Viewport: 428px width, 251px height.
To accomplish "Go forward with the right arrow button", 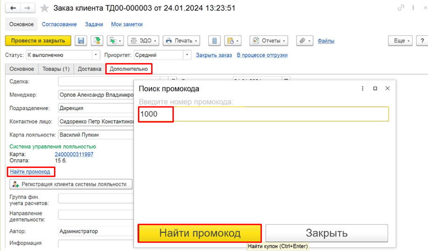I will 28,8.
